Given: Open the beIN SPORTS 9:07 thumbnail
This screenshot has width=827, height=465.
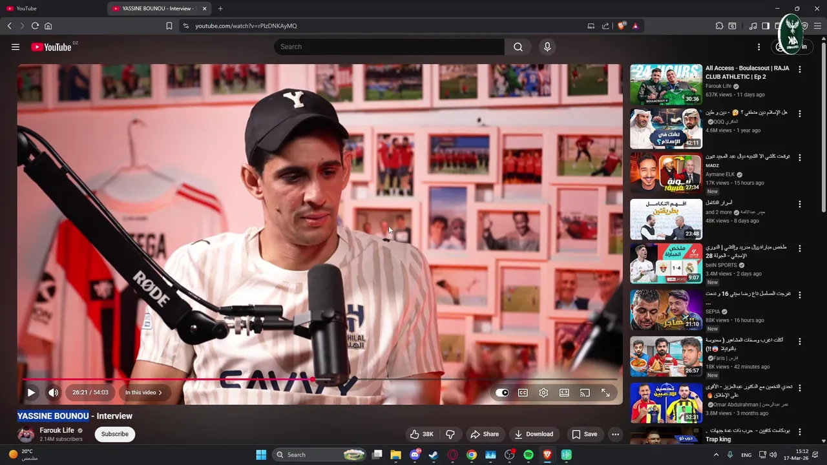Looking at the screenshot, I should click(666, 263).
